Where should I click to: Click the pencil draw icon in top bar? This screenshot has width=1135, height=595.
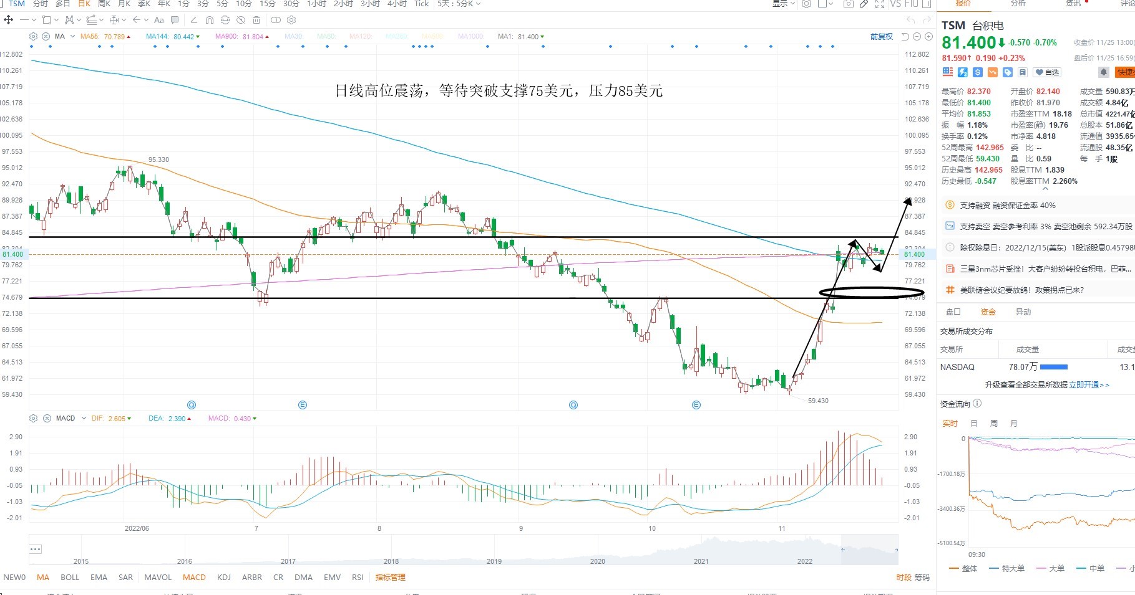coord(864,4)
